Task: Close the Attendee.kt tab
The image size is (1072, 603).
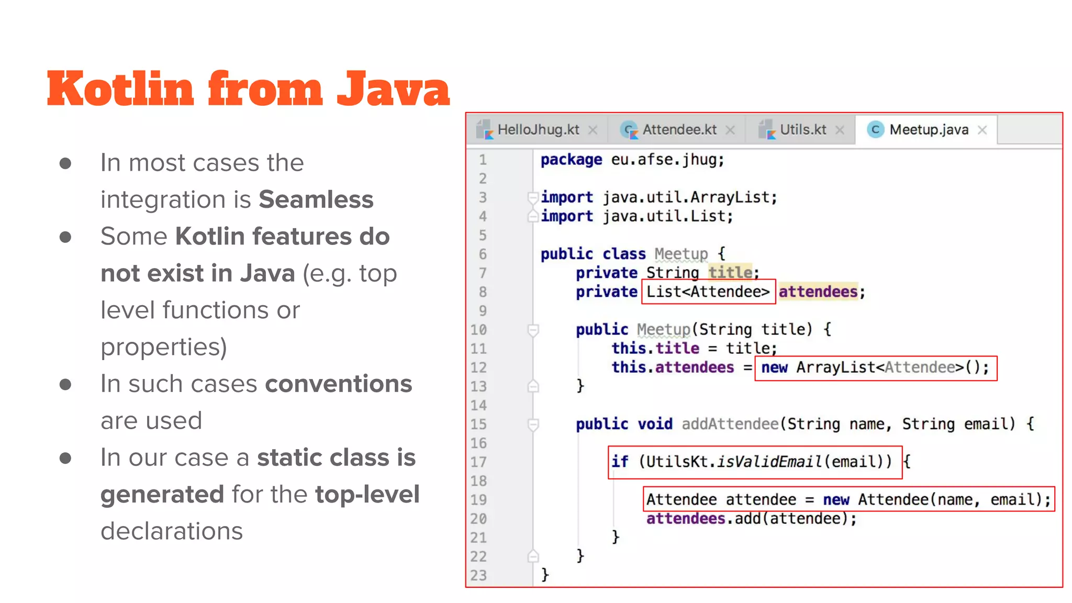Action: 730,130
